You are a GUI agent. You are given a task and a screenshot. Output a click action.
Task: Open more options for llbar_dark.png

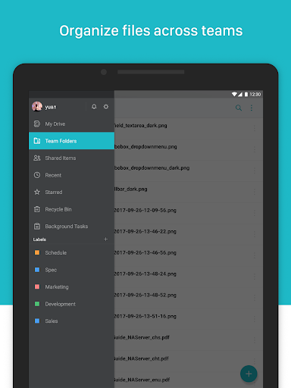(255, 192)
